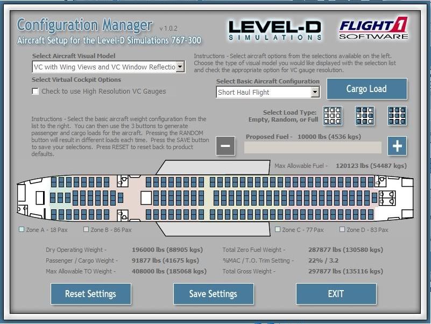Select the Random load type icon
Image resolution: width=431 pixels, height=324 pixels.
pos(365,115)
